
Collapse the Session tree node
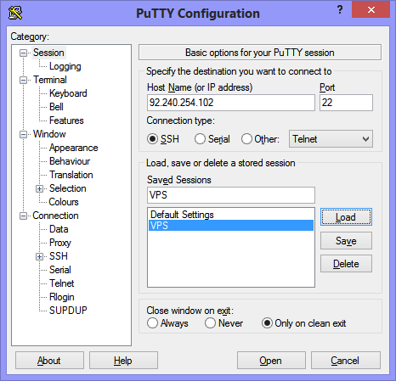point(23,53)
